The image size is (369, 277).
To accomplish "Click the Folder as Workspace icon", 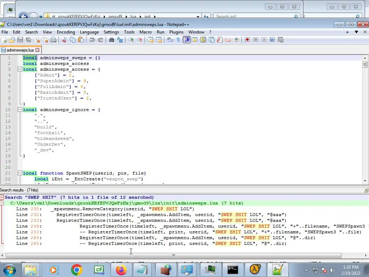I will click(228, 40).
